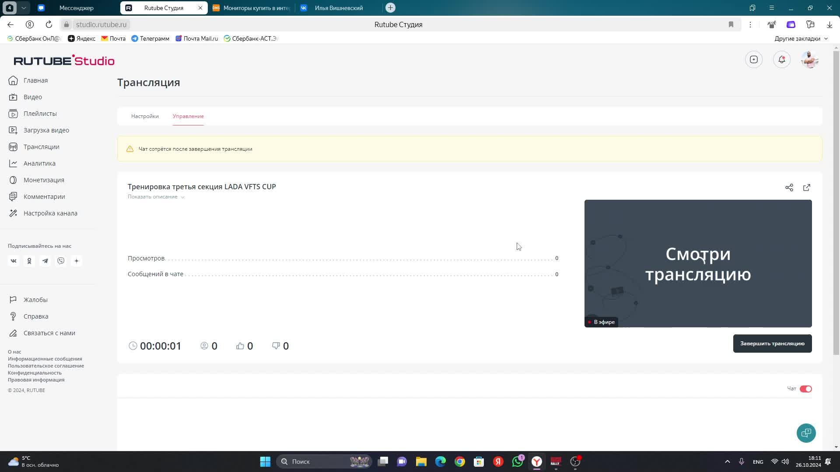Open the support chat bubble button
The height and width of the screenshot is (472, 840).
[806, 433]
